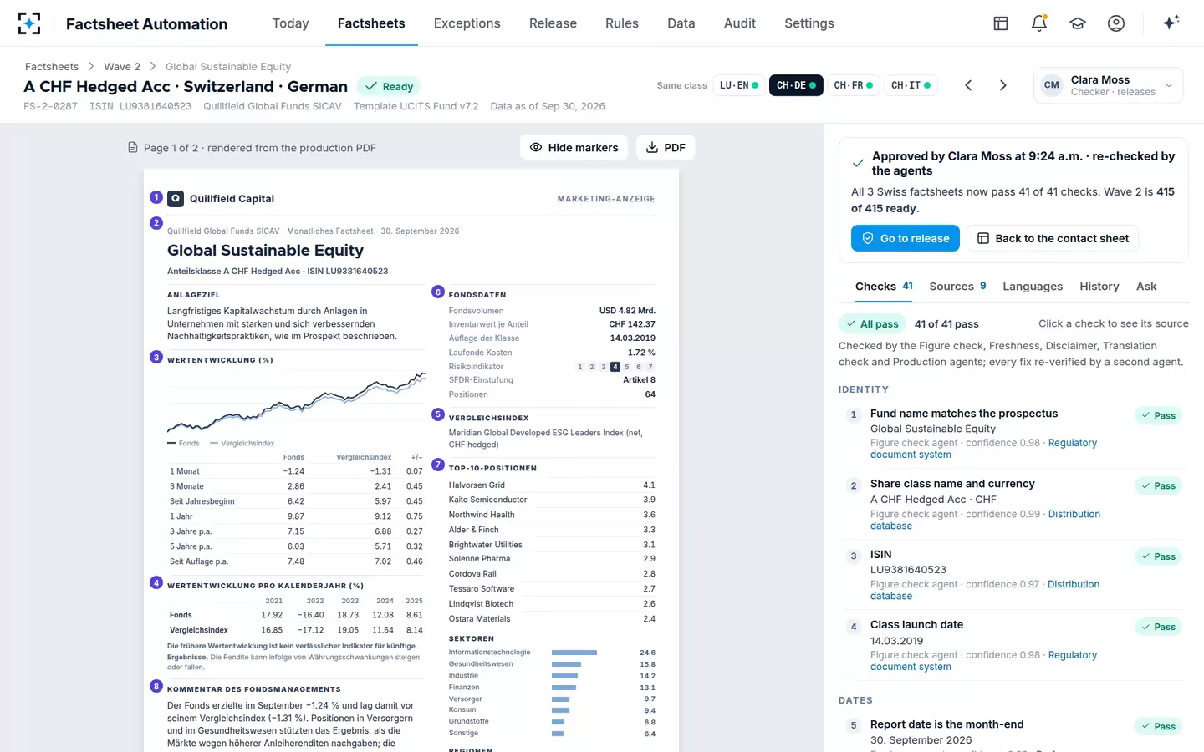Click marker 3 beside Wertentwicklung
This screenshot has height=752, width=1204.
(x=156, y=357)
